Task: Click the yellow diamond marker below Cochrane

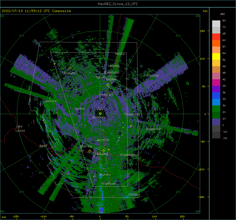Action: pyautogui.click(x=90, y=151)
